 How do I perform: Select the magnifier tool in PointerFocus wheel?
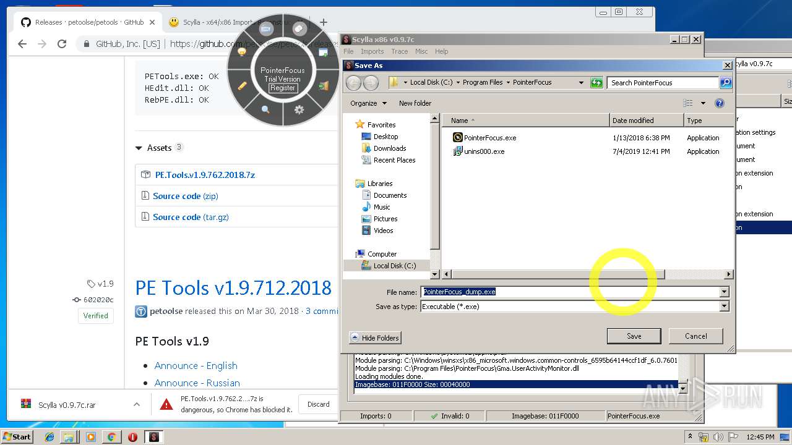[x=265, y=109]
